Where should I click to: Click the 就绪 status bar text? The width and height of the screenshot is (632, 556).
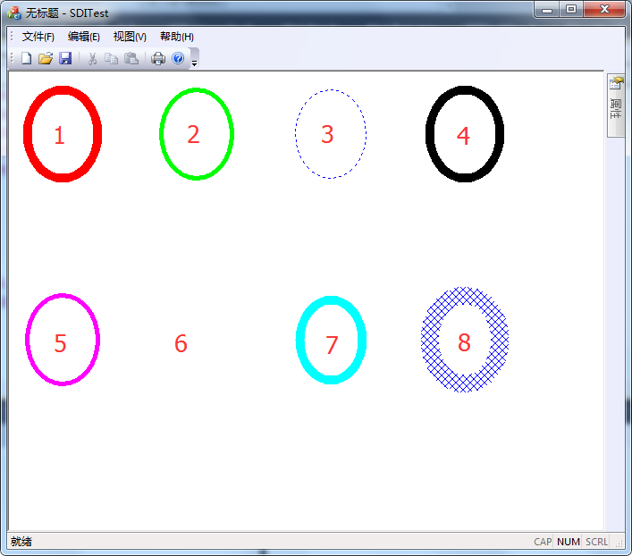(21, 542)
